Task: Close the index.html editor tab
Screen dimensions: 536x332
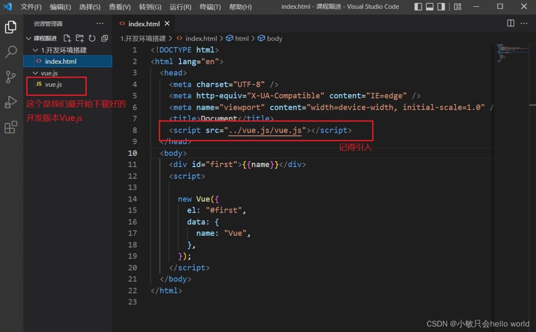Action: pyautogui.click(x=167, y=23)
